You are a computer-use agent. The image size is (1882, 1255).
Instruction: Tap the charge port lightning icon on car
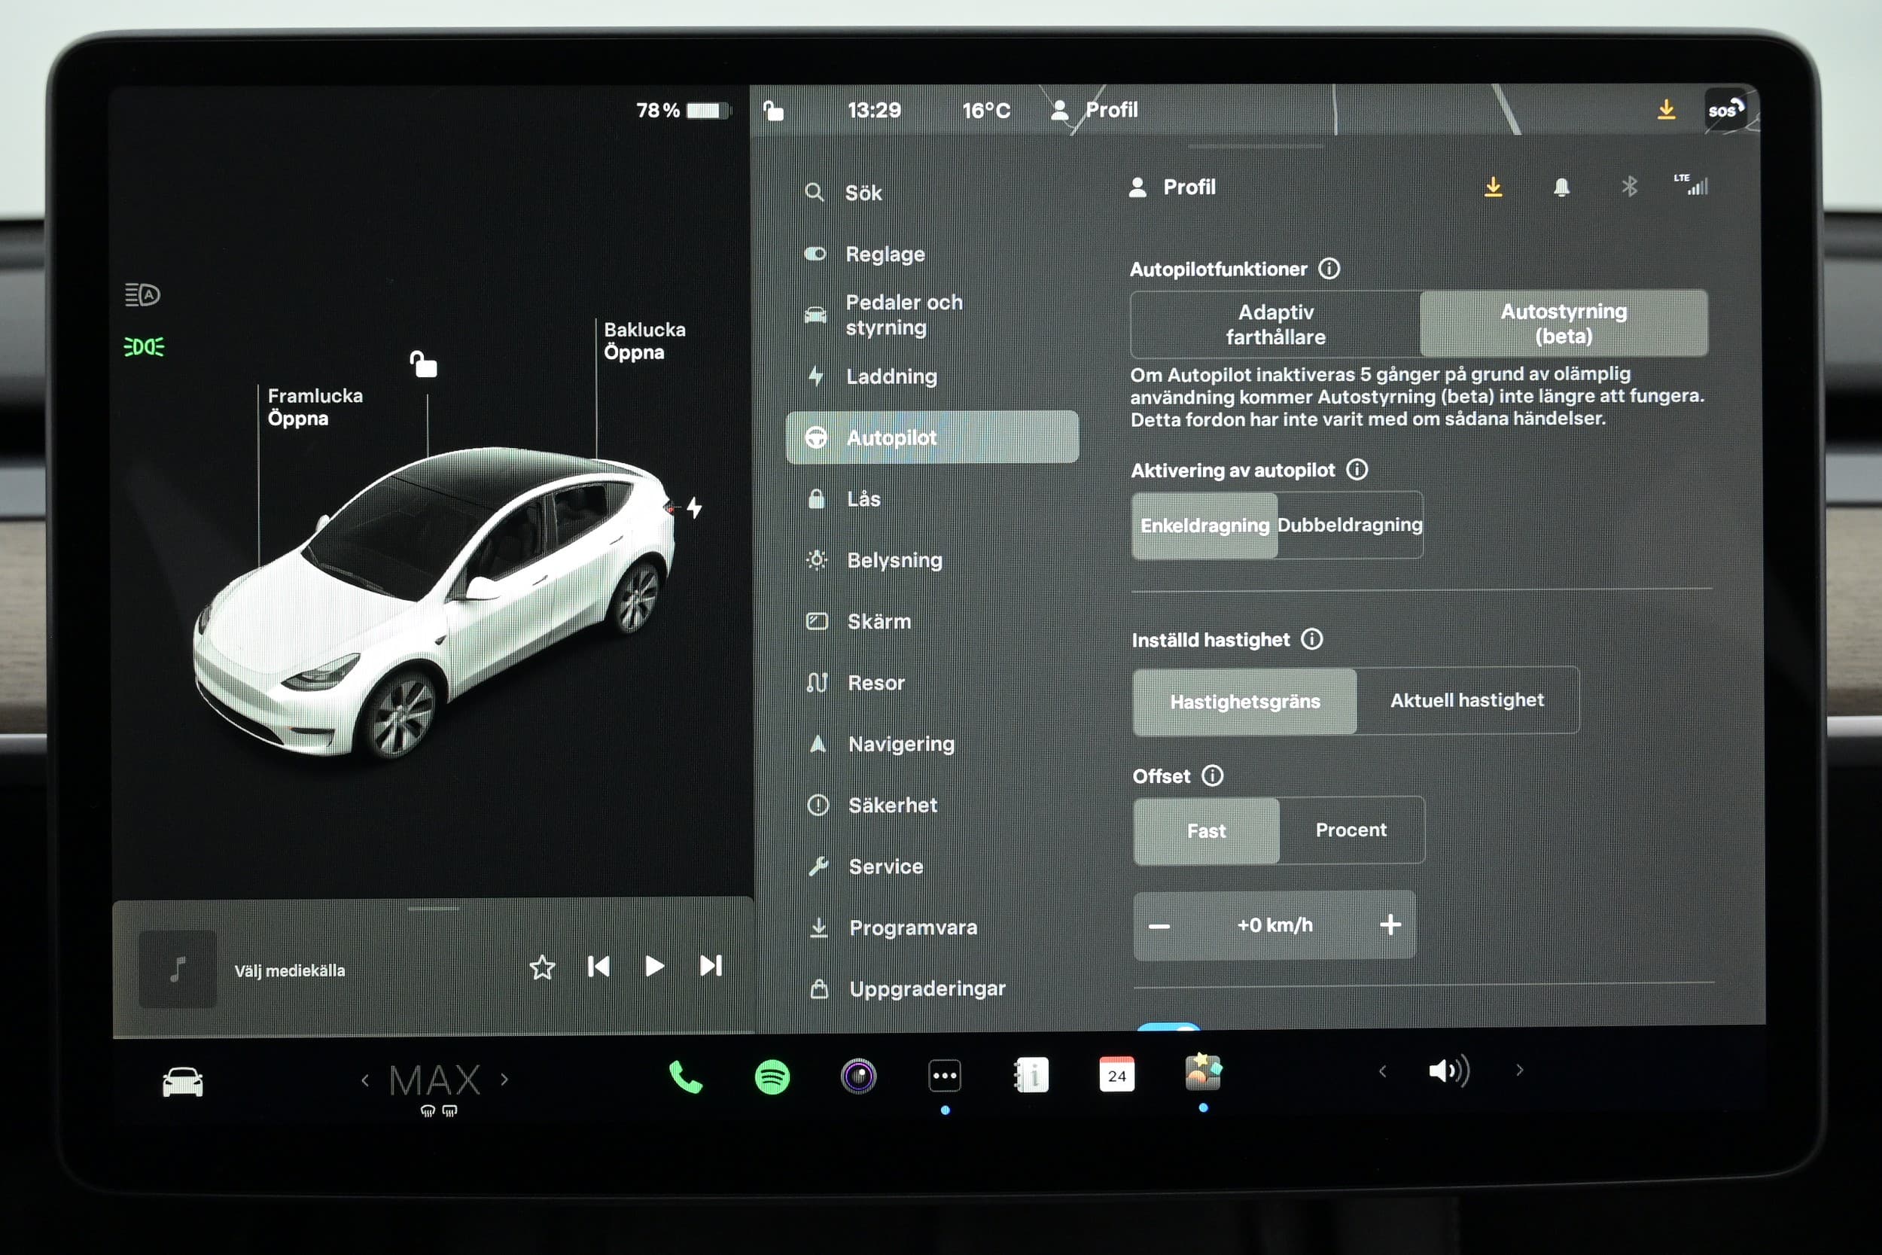coord(694,507)
